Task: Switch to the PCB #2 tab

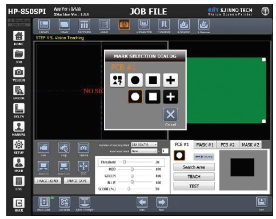Action: tap(227, 145)
